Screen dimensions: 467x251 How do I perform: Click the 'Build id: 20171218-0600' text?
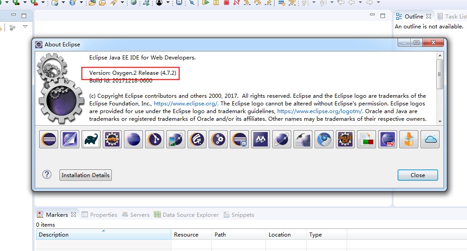121,80
